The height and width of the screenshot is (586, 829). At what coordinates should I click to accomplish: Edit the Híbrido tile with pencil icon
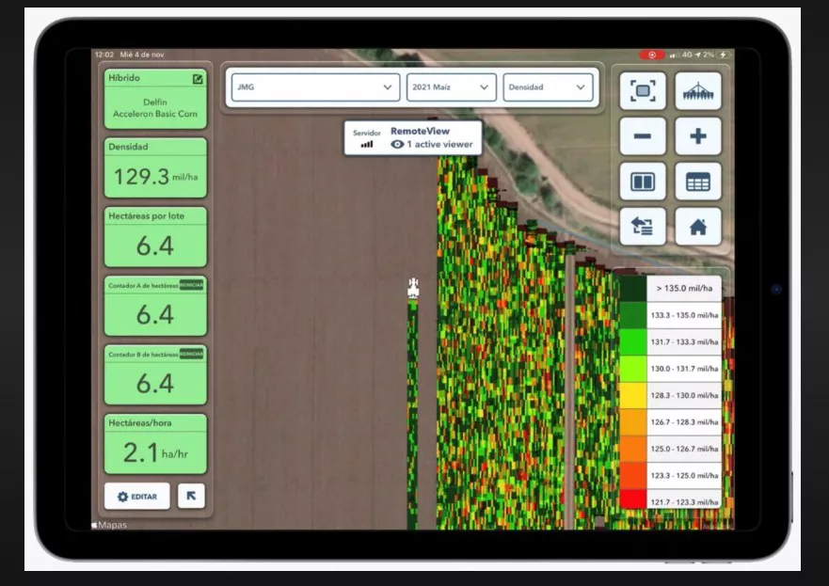coord(198,79)
